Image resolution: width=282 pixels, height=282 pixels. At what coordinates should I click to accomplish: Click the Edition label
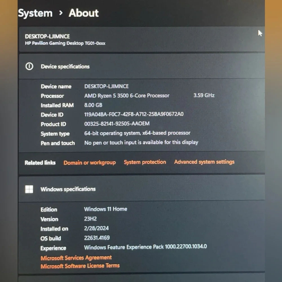49,210
